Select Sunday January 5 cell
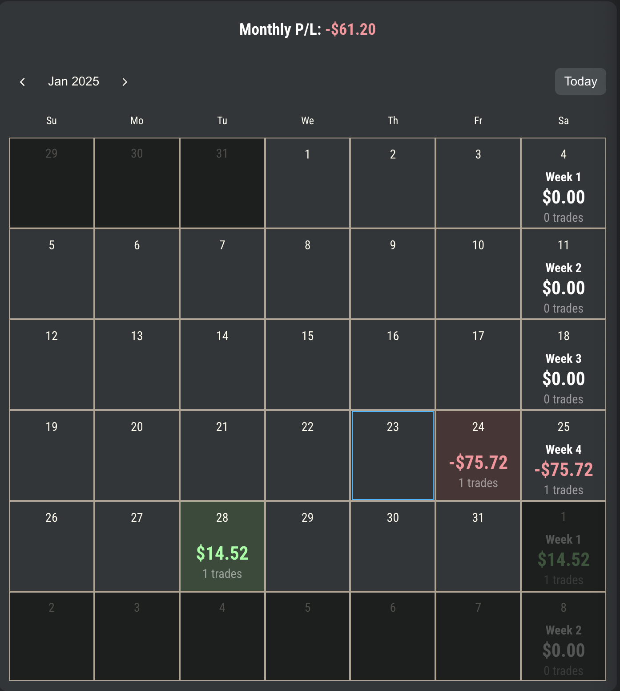 click(x=52, y=274)
